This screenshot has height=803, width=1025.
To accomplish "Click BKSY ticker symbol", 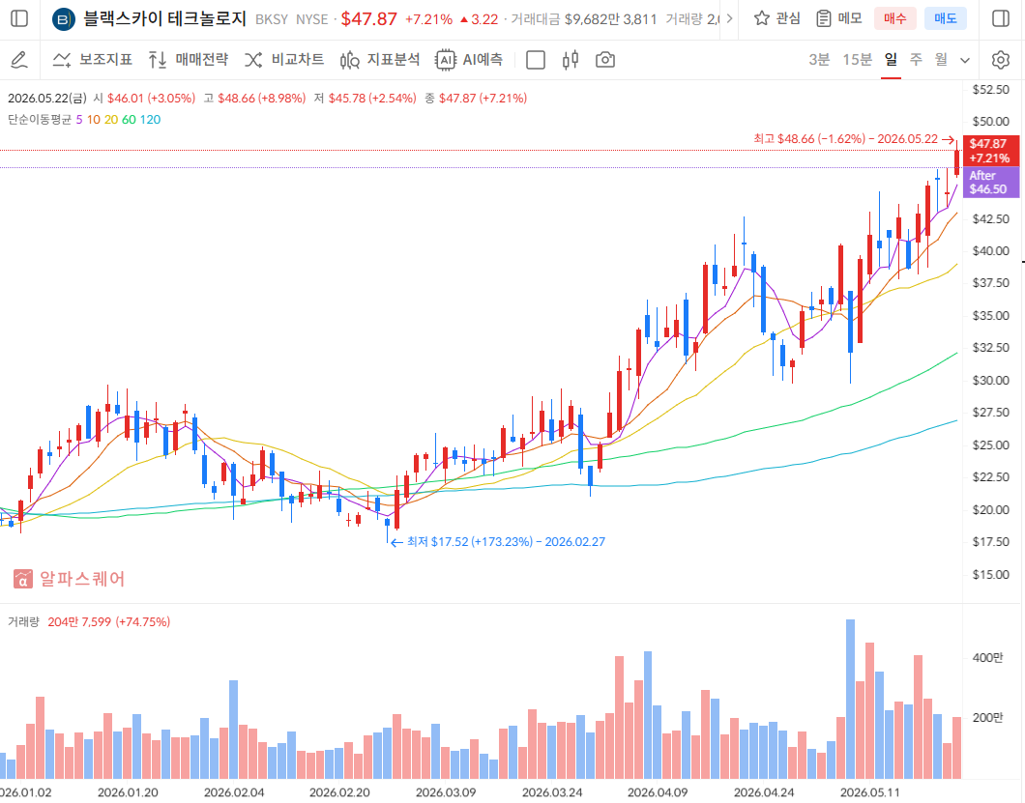I will 272,19.
